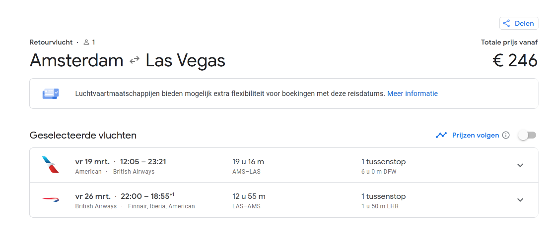Expand the AMS–LAS flight details

click(520, 165)
